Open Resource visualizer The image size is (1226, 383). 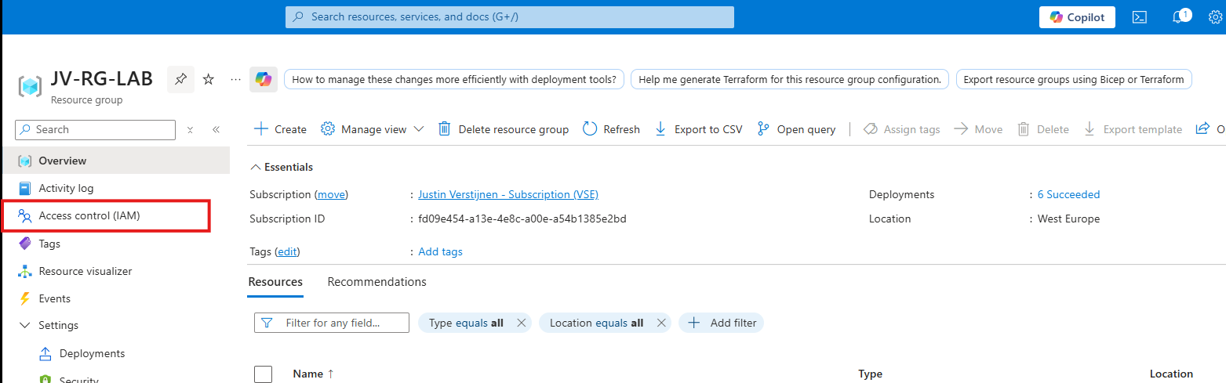click(x=116, y=271)
